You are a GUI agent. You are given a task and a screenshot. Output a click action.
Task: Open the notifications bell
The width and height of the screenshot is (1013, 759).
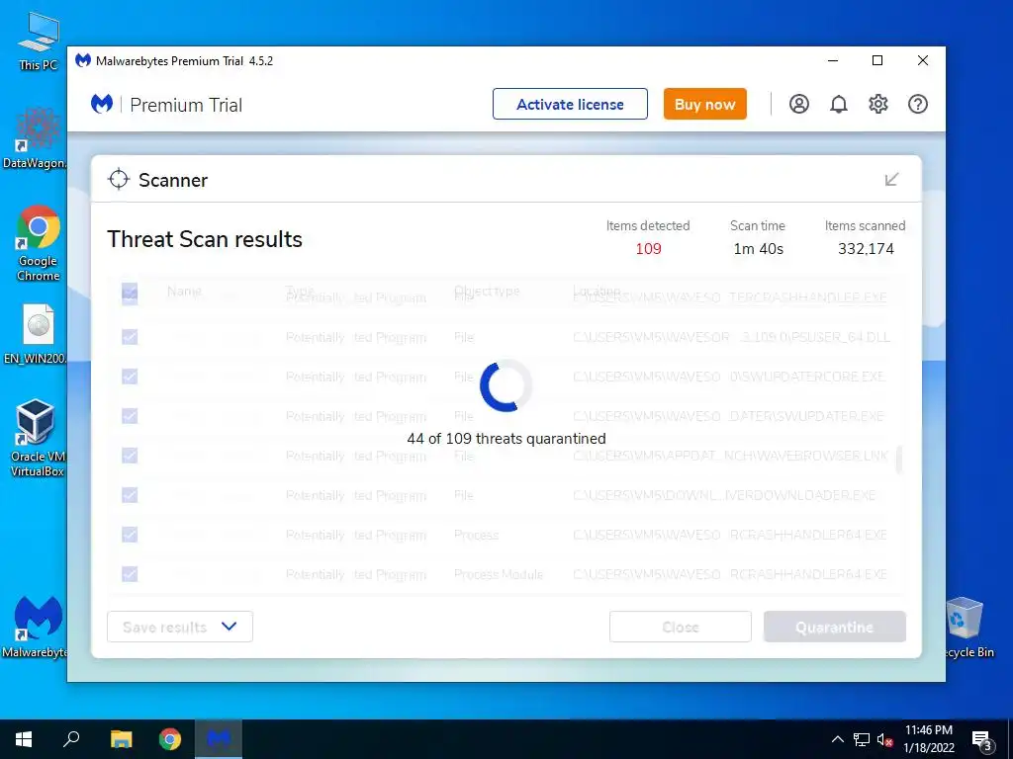(839, 104)
